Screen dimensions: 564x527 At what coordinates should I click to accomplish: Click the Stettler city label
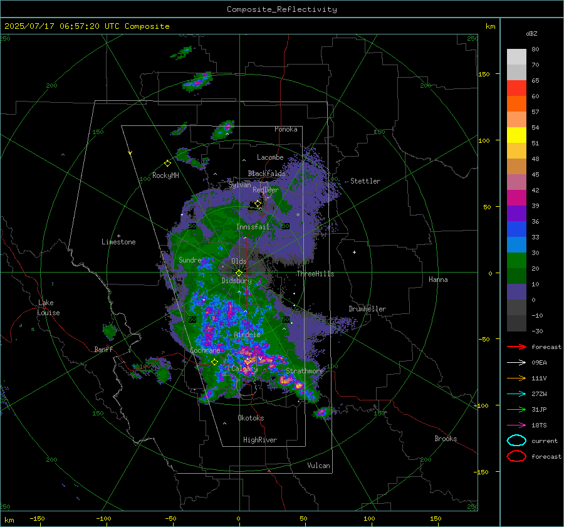(365, 181)
